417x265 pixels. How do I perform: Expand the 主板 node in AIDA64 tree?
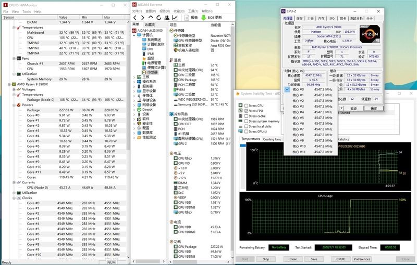click(134, 77)
